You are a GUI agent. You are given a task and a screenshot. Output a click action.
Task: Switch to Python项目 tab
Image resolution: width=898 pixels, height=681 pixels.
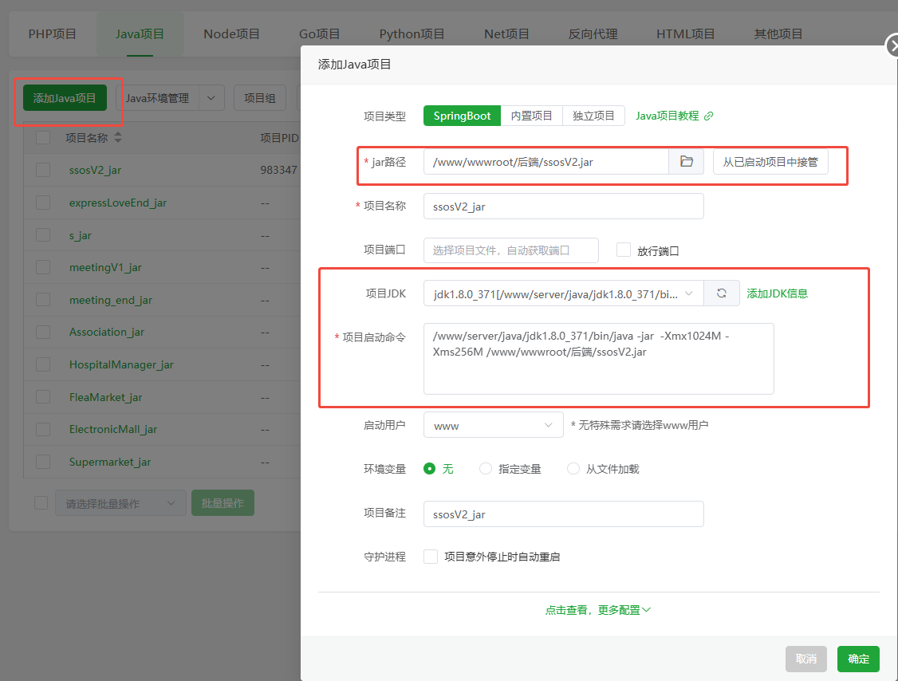tap(412, 33)
